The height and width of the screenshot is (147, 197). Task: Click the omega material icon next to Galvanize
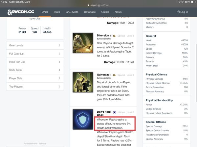pos(114,75)
